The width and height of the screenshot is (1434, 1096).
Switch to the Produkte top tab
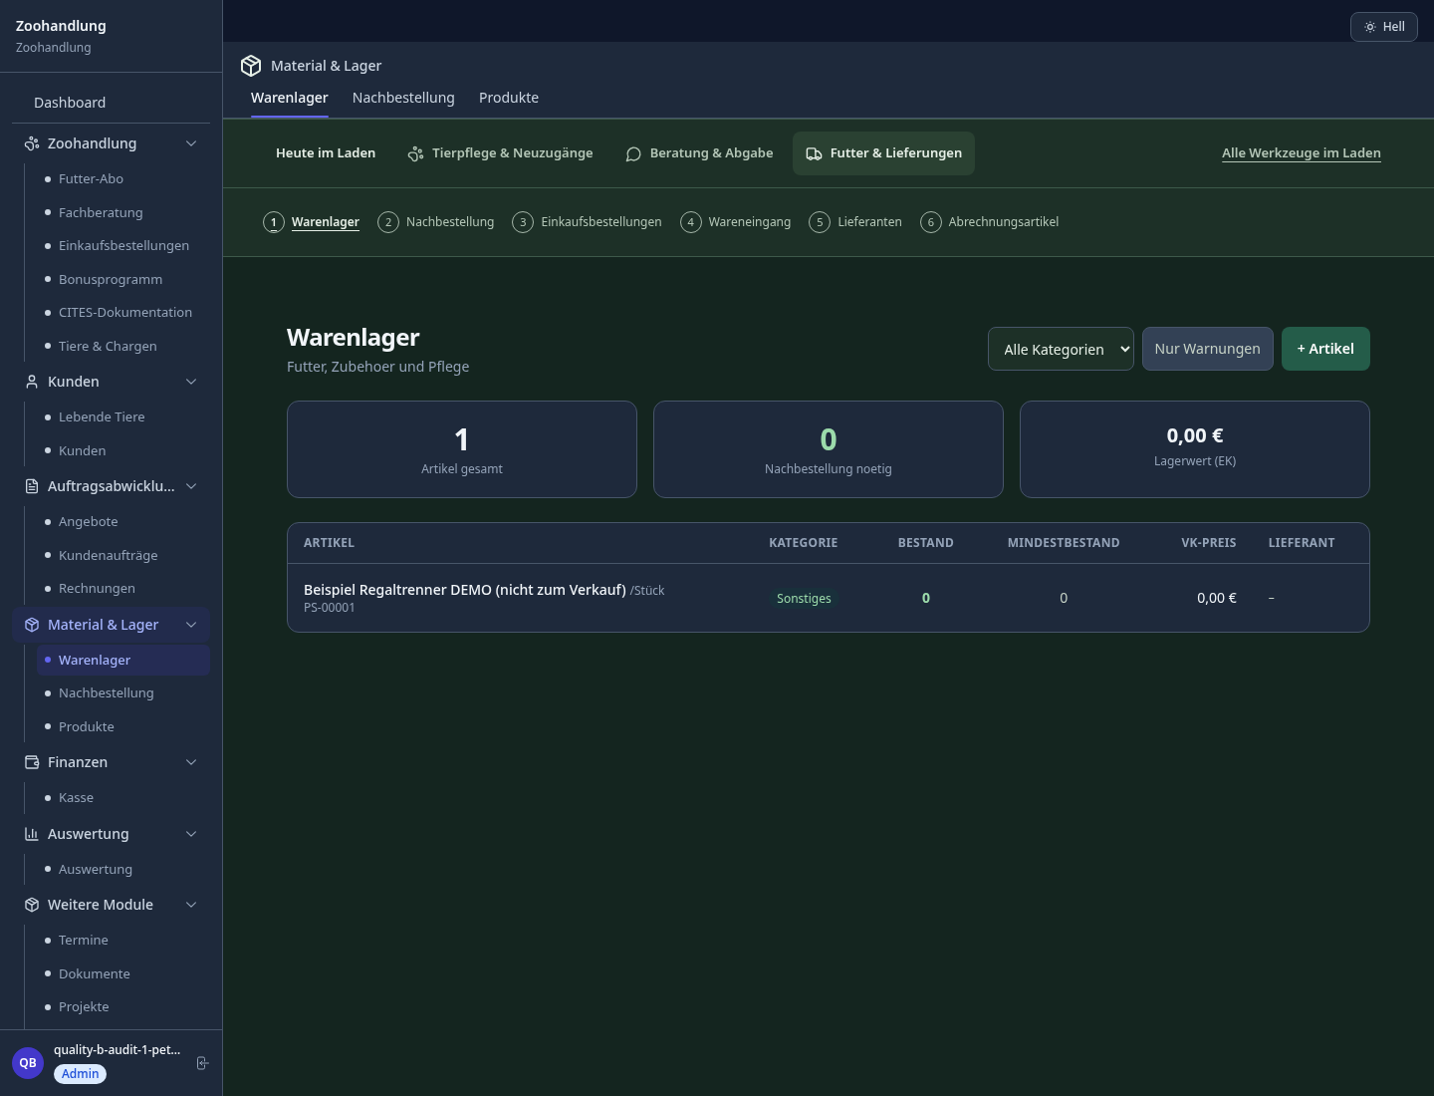[509, 98]
